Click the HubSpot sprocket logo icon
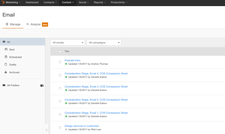Image resolution: width=225 pixels, height=134 pixels. pyautogui.click(x=3, y=2)
